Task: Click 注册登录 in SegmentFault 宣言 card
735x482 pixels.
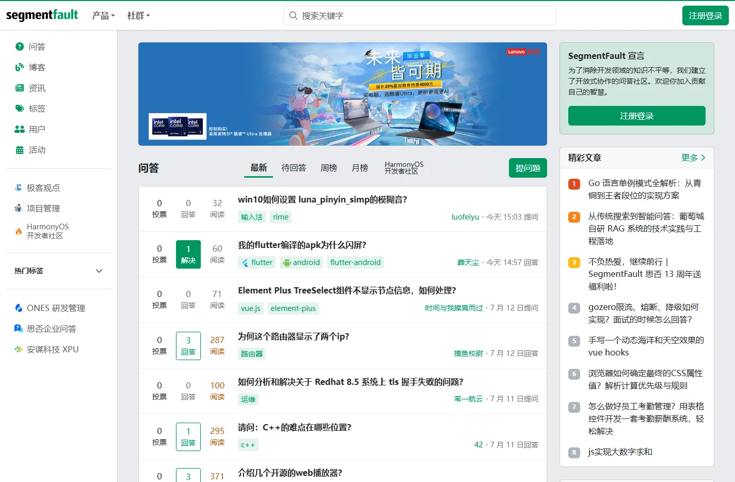Action: point(636,116)
